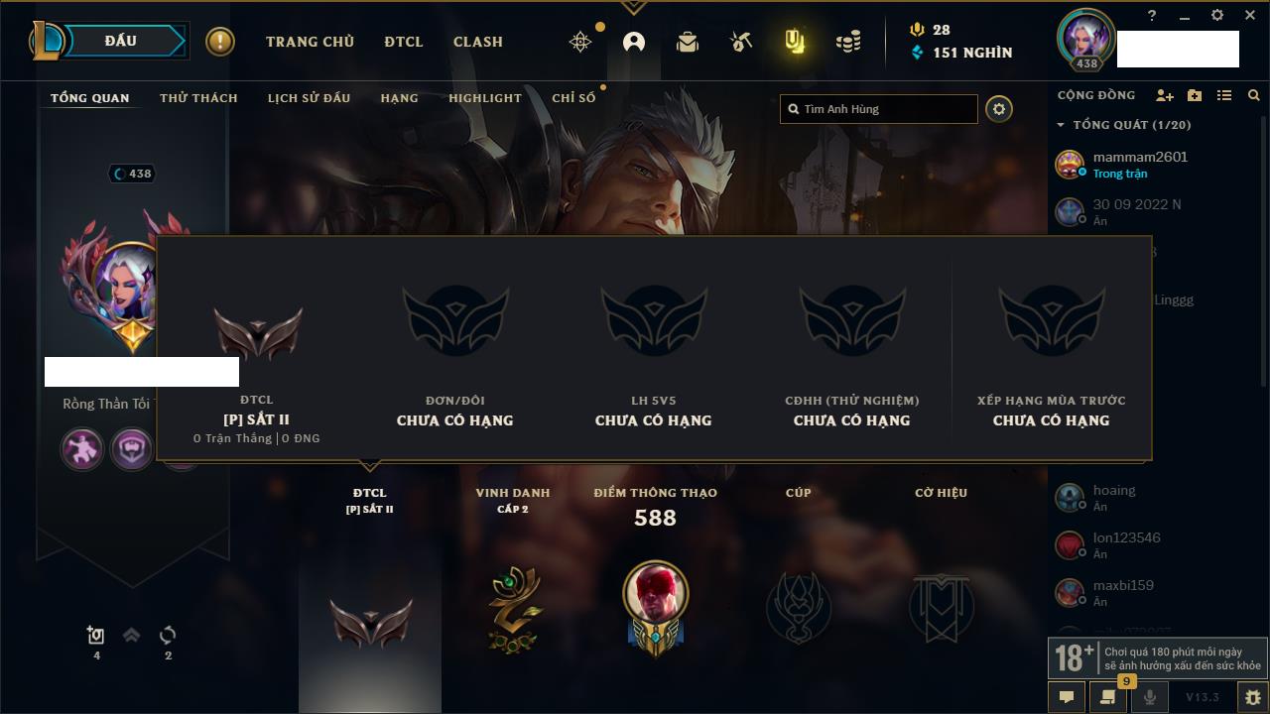This screenshot has width=1270, height=714.
Task: Switch to the LỊCH SỬ ĐẤU tab
Action: pyautogui.click(x=309, y=98)
